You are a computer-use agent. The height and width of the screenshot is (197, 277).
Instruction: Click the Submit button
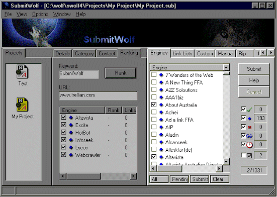(254, 69)
